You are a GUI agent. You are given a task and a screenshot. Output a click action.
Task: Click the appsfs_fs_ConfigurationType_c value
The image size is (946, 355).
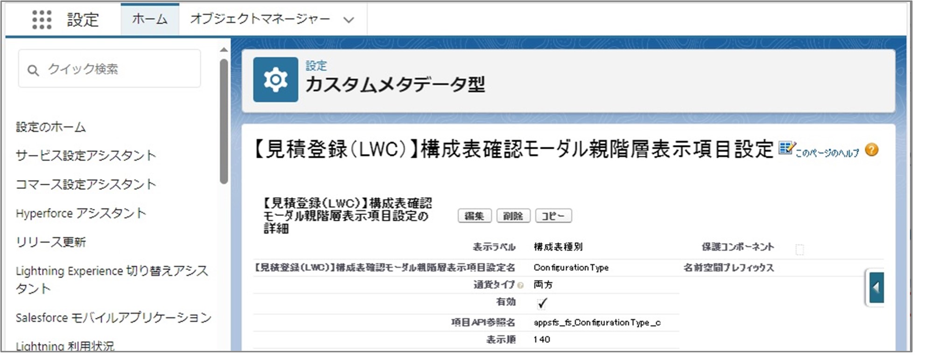click(597, 322)
